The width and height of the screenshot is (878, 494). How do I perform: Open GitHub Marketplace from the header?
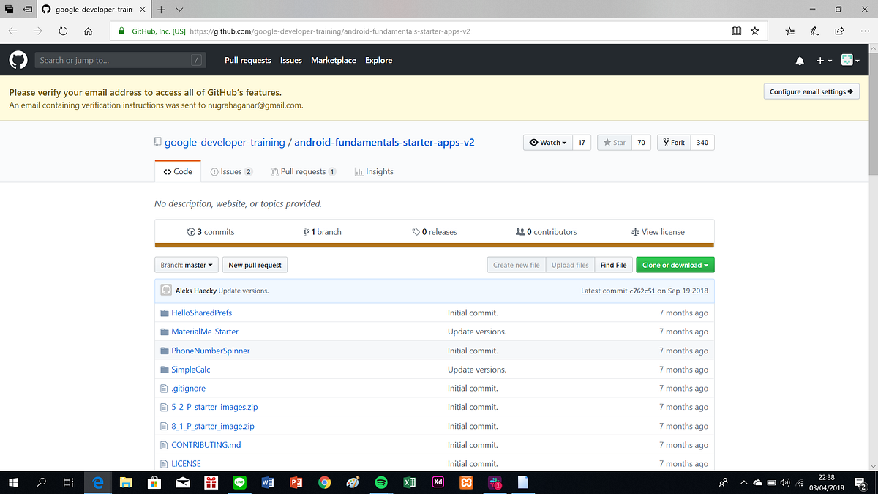(333, 60)
